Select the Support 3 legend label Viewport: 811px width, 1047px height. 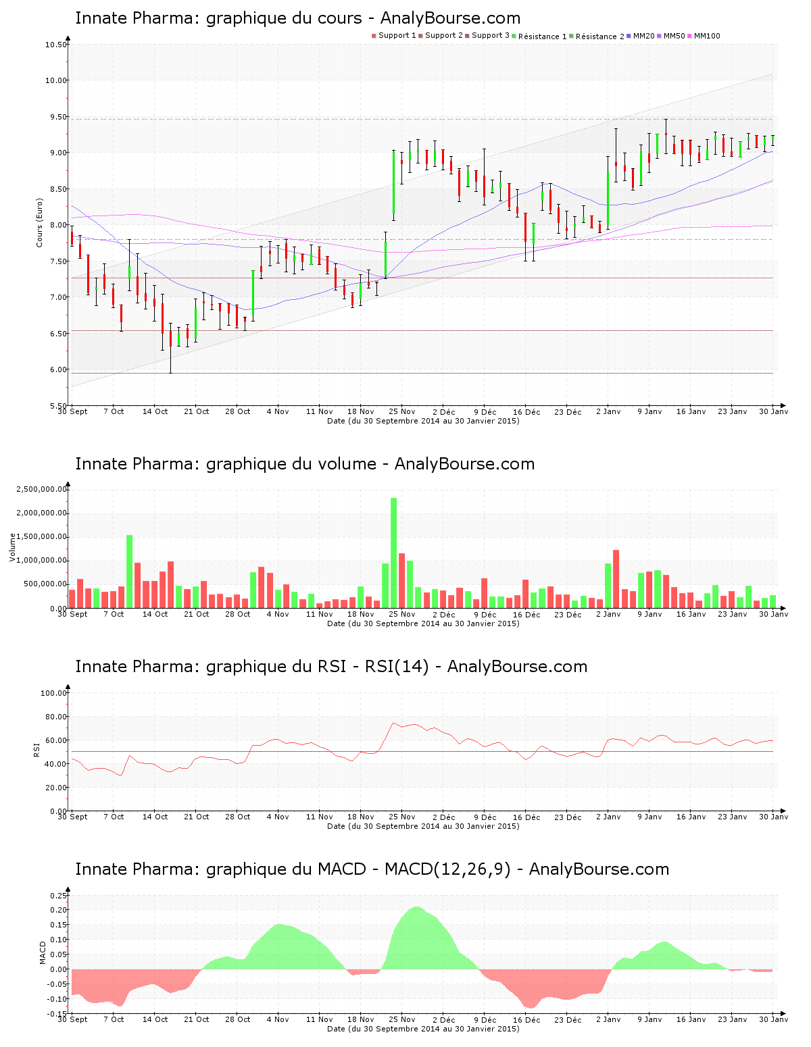point(491,36)
